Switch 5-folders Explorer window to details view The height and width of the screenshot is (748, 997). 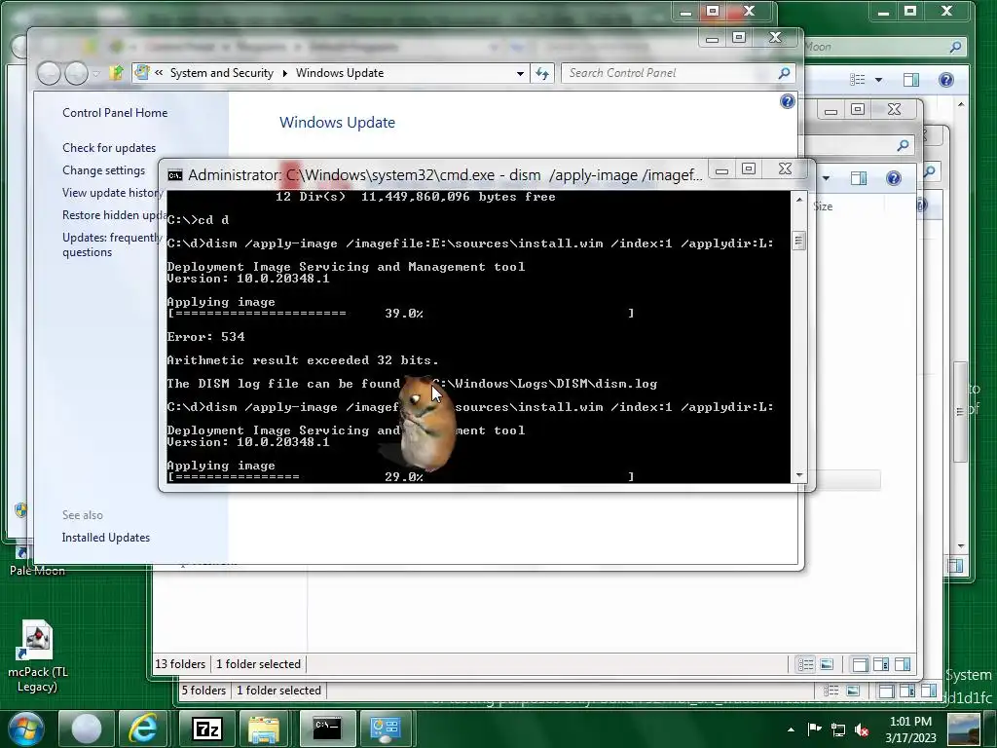831,691
